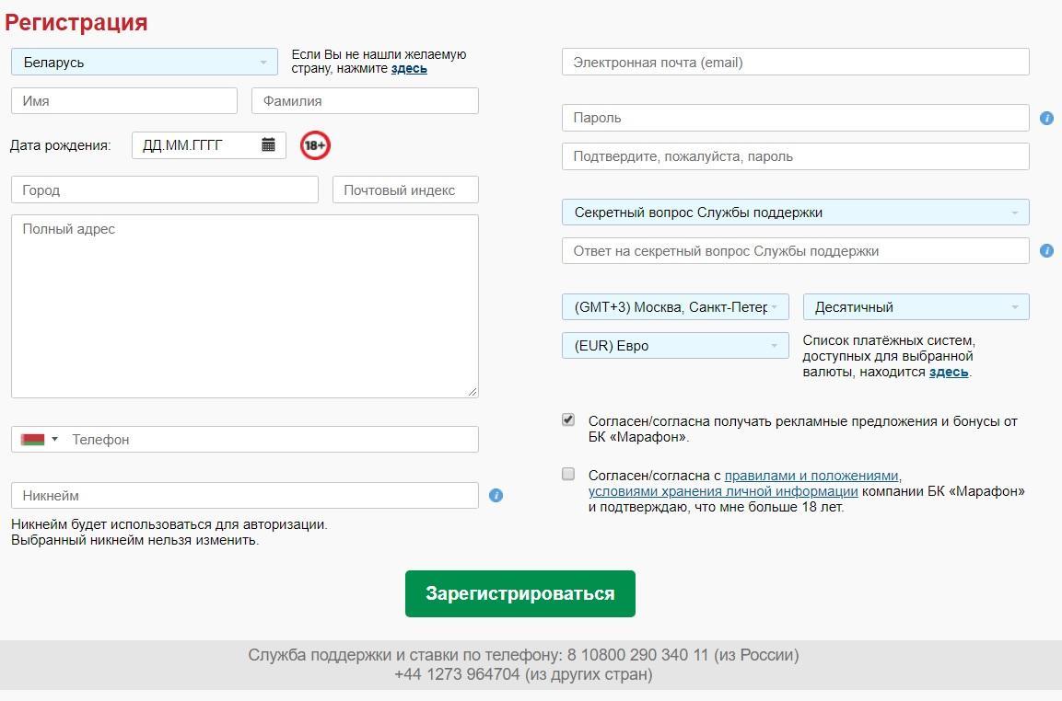Click the Электронная почта (email) input field
The image size is (1062, 701).
795,63
